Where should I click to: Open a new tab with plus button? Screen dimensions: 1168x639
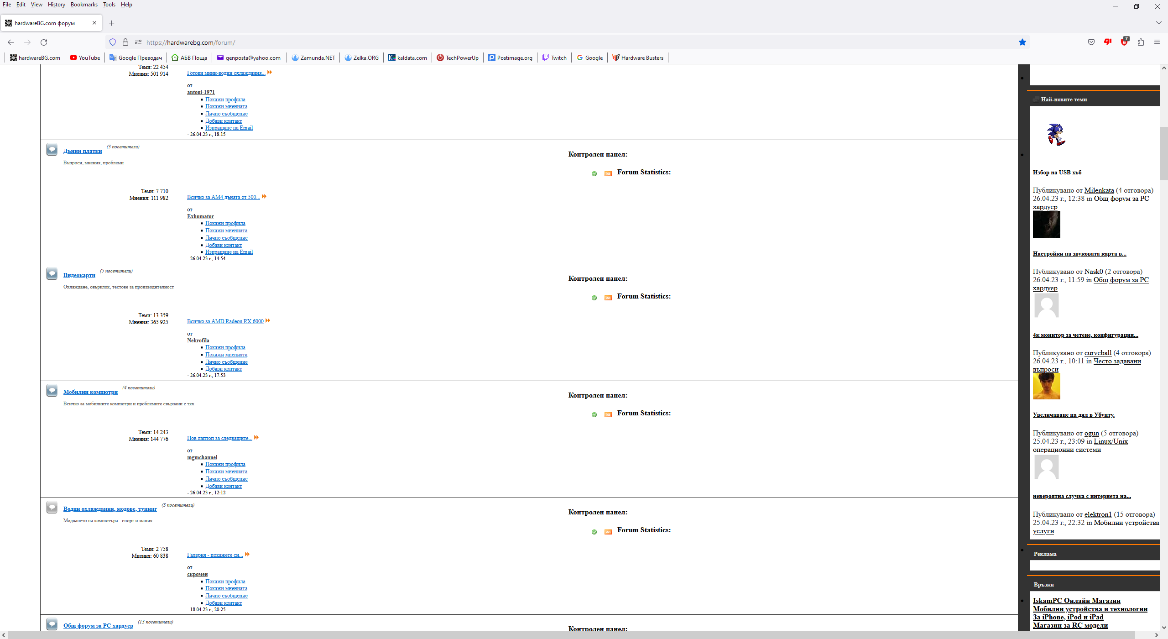pos(112,23)
